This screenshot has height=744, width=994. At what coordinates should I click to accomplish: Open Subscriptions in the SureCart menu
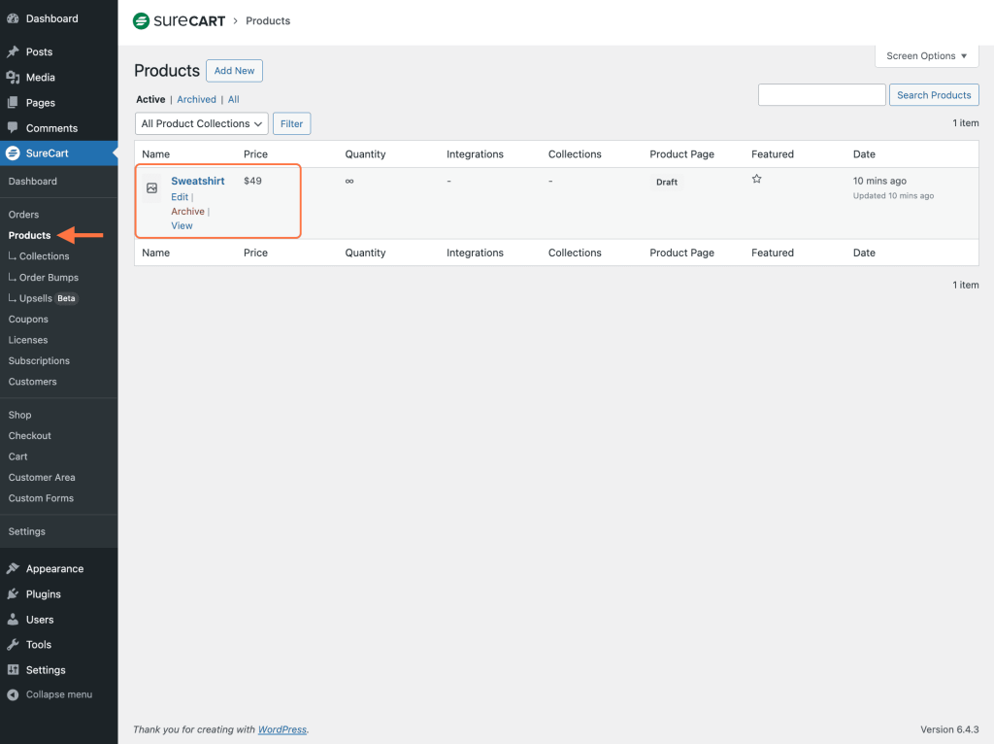(x=39, y=361)
